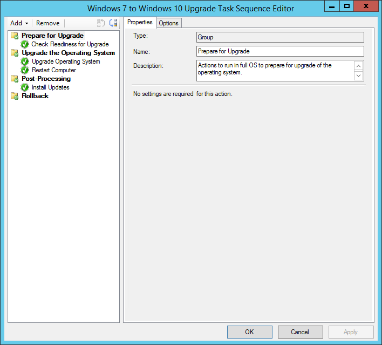Click the OK button
This screenshot has width=382, height=345.
pyautogui.click(x=249, y=332)
